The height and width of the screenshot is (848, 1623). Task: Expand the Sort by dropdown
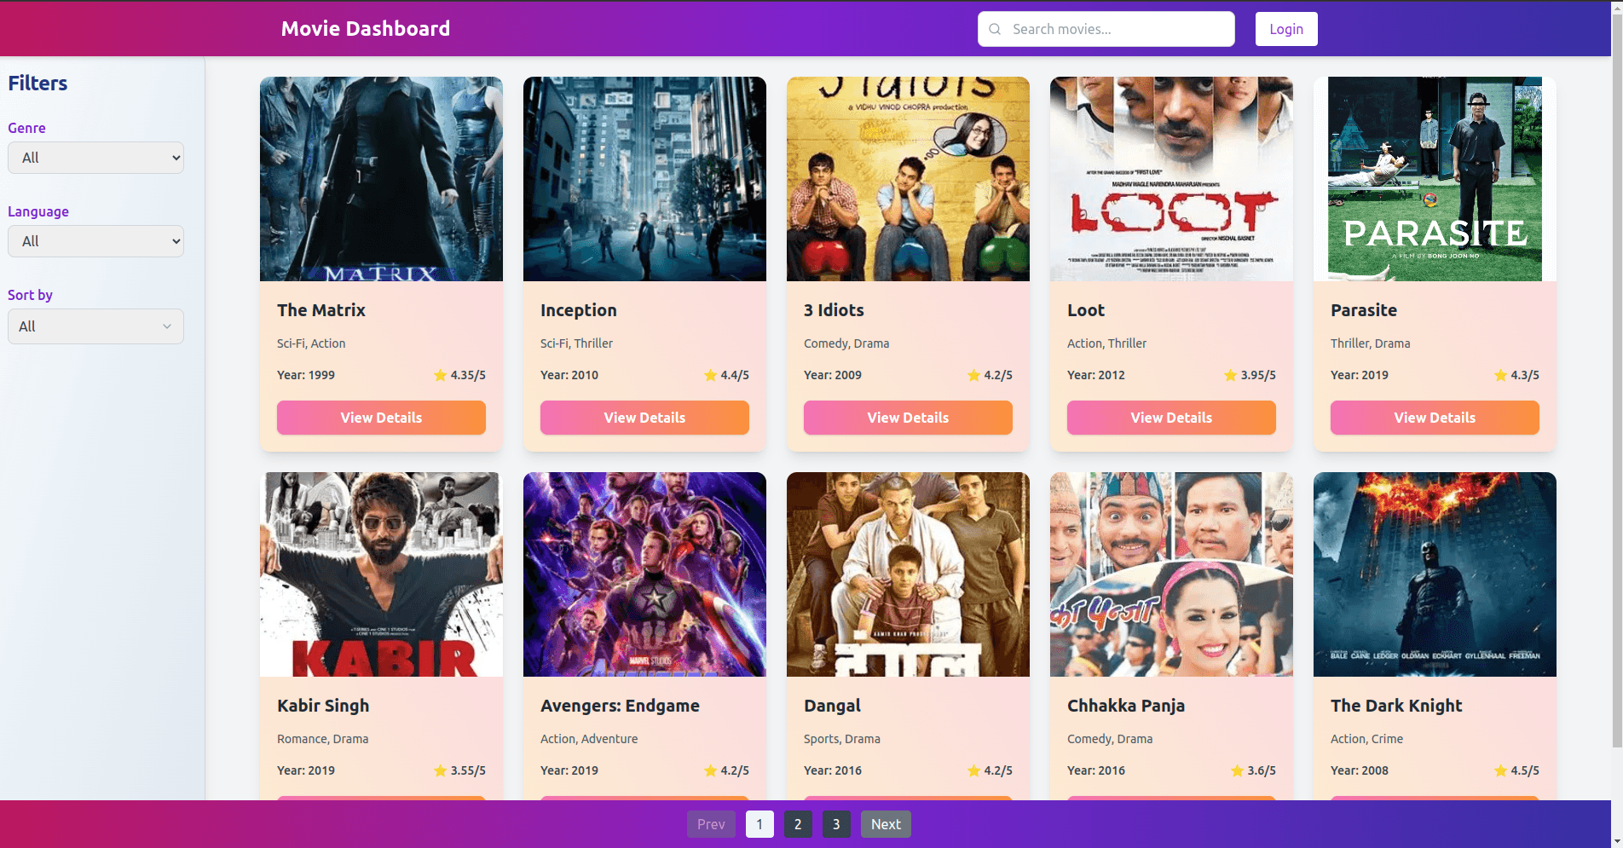95,326
